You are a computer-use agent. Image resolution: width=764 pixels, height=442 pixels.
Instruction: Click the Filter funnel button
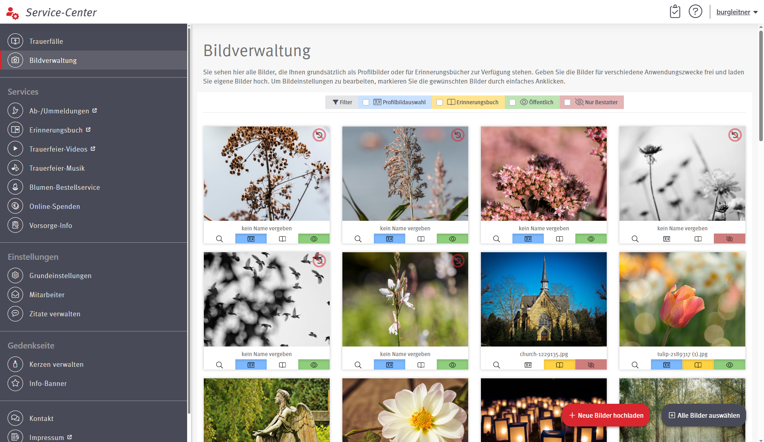342,102
